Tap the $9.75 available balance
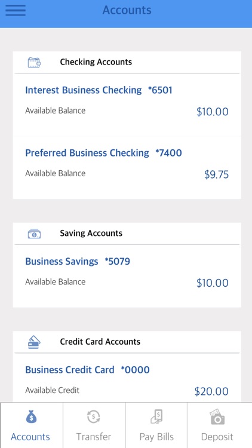 [217, 174]
